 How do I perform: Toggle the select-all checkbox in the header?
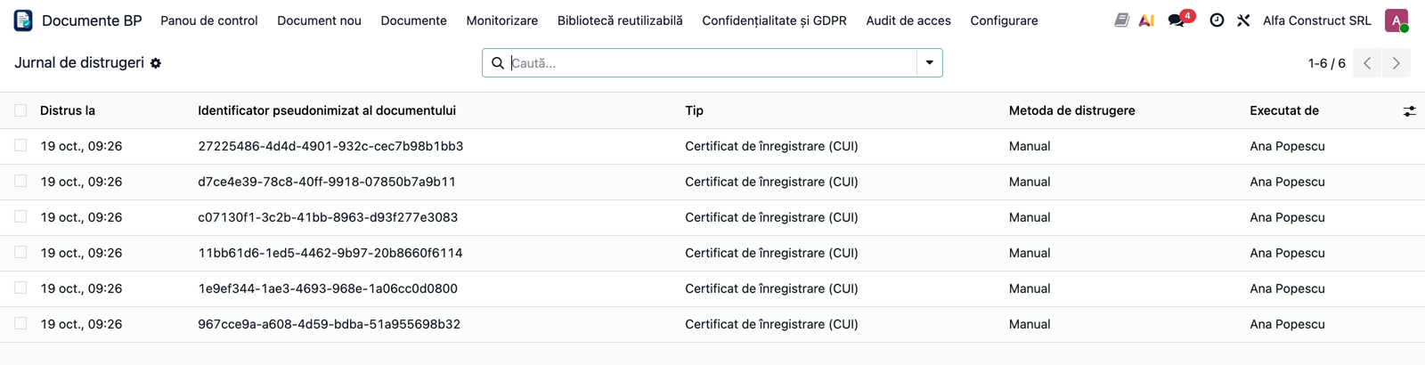(x=20, y=110)
